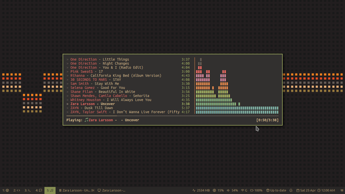Screen dimensions: 345x194
Task: Click the [0:50/3:38] elapsed time display
Action: pos(267,120)
